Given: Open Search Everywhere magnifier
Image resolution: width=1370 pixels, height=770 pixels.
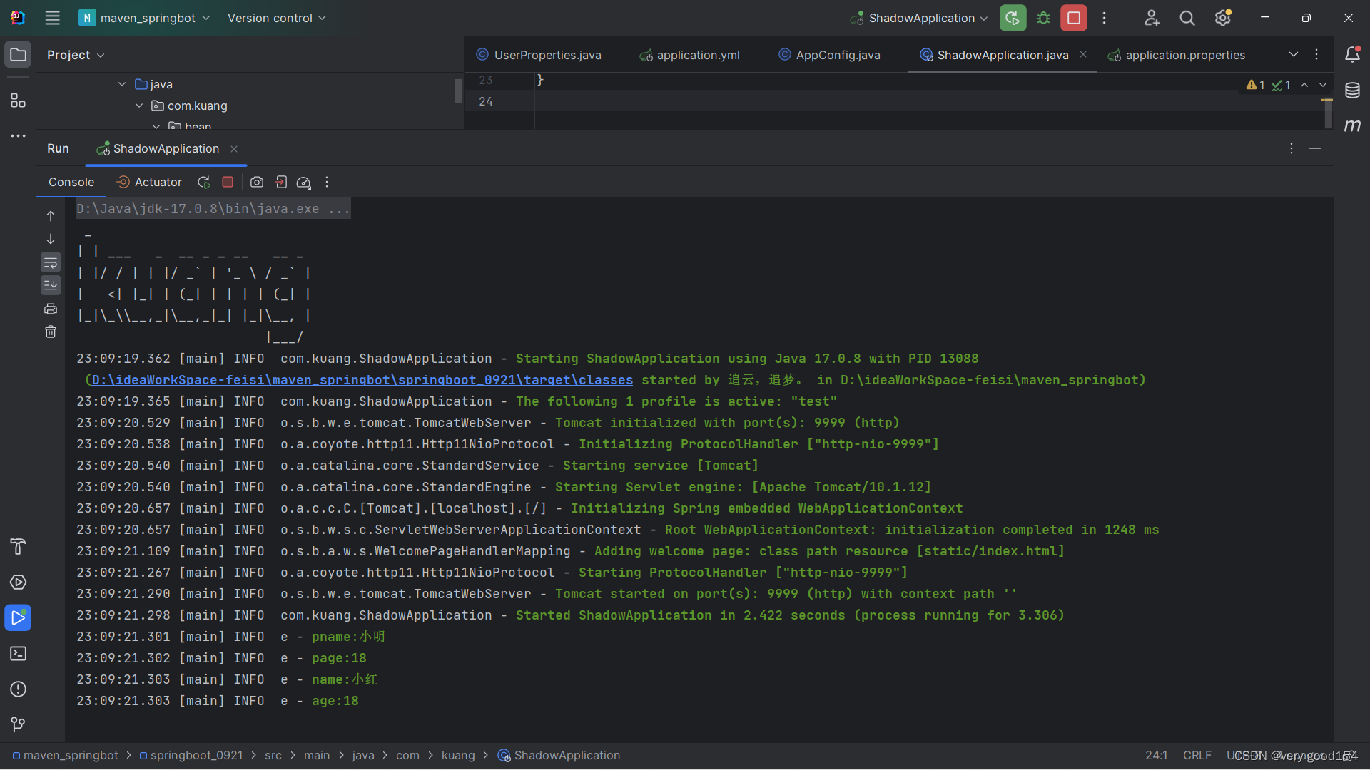Looking at the screenshot, I should click(x=1187, y=18).
